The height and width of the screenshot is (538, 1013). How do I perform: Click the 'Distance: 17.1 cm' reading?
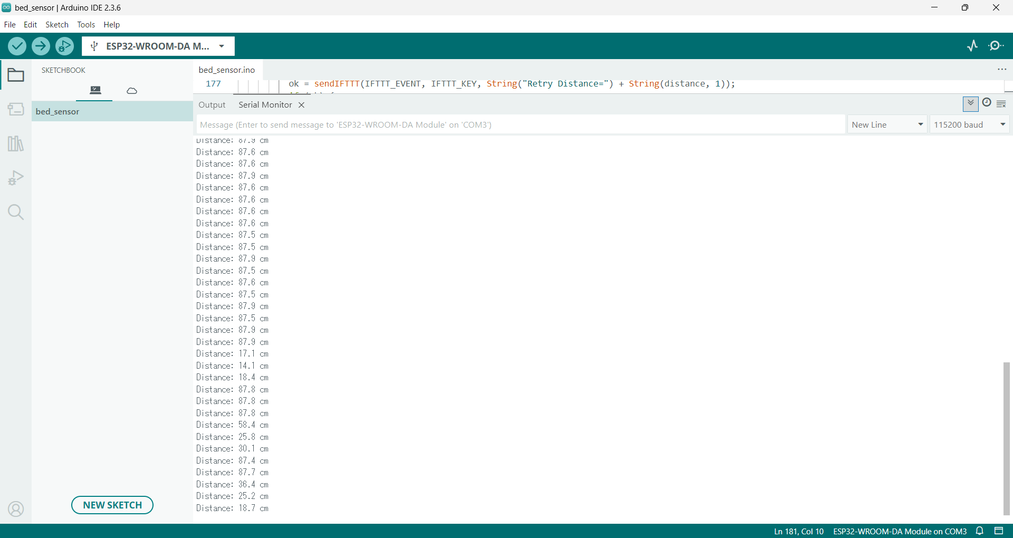coord(232,354)
